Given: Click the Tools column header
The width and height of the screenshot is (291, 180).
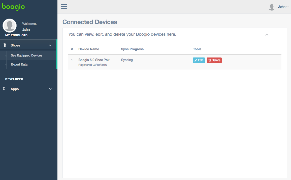Looking at the screenshot, I should [197, 49].
